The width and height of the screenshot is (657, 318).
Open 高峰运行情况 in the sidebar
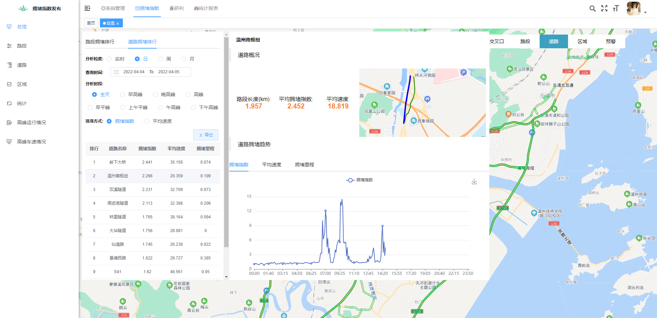point(31,123)
